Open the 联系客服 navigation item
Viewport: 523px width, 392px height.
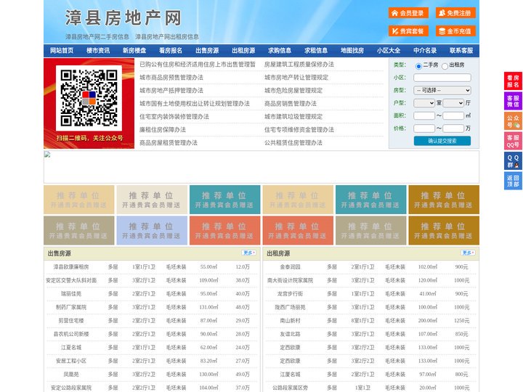(x=461, y=50)
